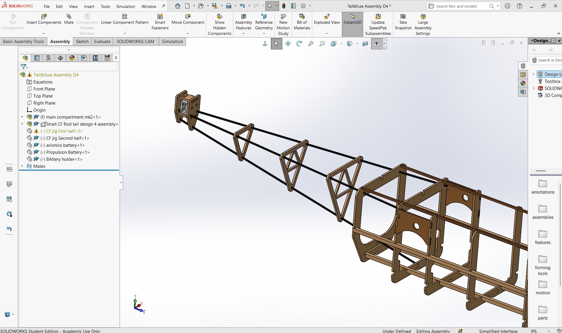Open the Reference Geometry dropdown arrow
This screenshot has width=562, height=333.
coord(264,33)
